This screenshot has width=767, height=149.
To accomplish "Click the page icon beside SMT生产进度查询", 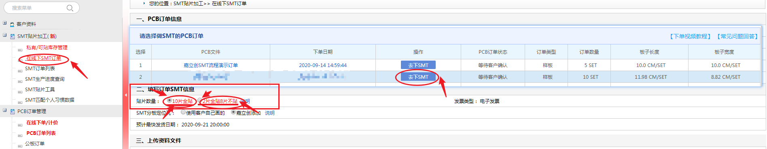I will (20, 81).
